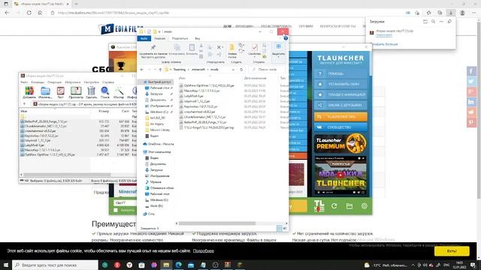Click TLauncher Premium banner
The width and height of the screenshot is (481, 270).
340,143
